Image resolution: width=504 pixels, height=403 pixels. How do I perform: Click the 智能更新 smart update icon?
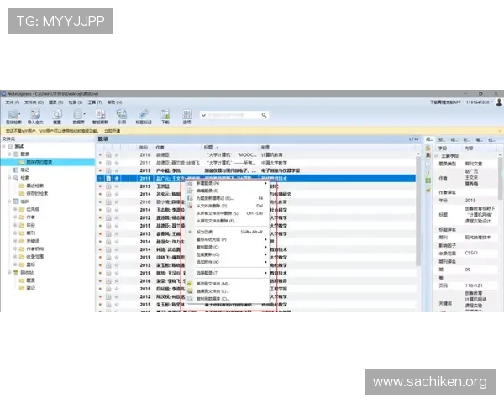click(x=100, y=115)
